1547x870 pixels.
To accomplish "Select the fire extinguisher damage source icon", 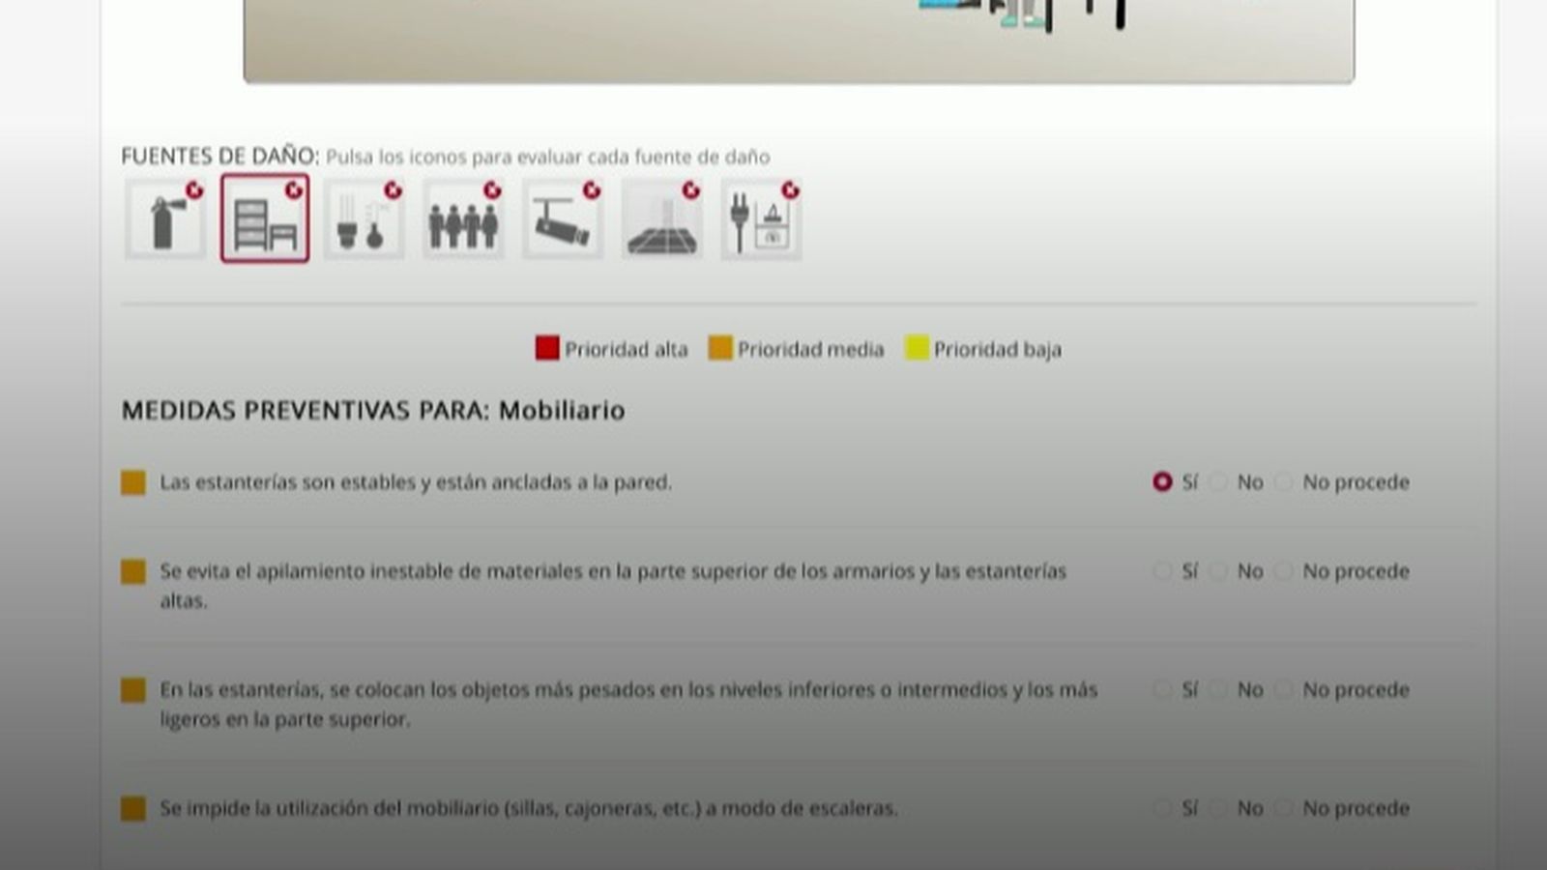I will [x=164, y=220].
